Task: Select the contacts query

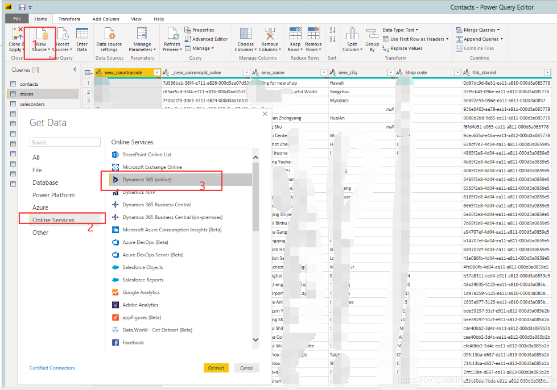Action: [43, 84]
